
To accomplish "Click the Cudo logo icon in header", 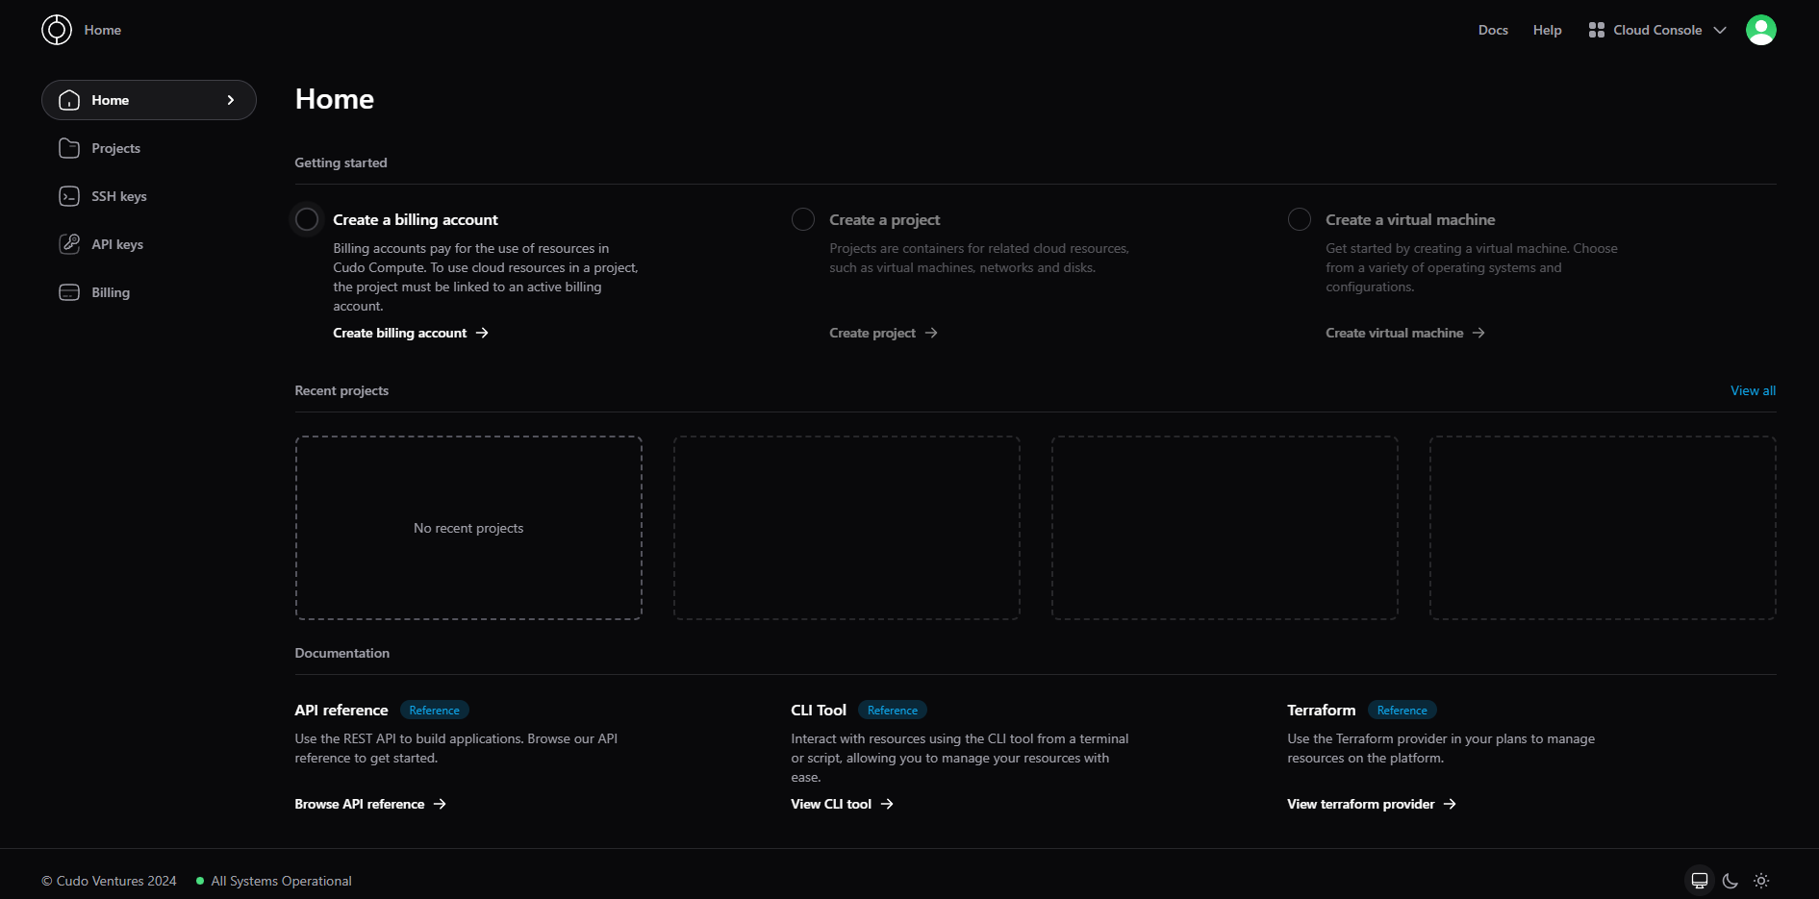I will point(57,30).
